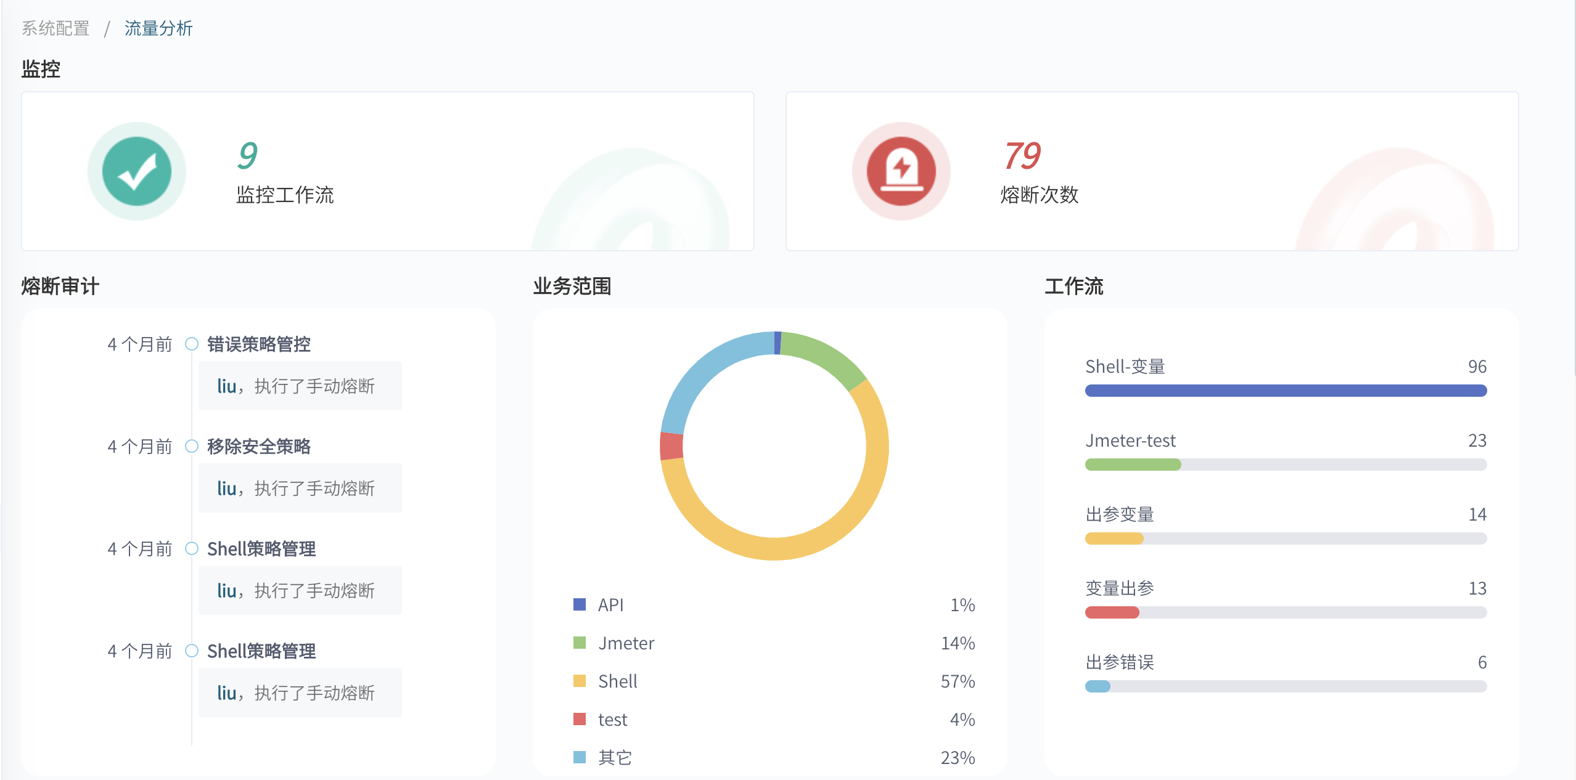Image resolution: width=1576 pixels, height=780 pixels.
Task: Open the 监控工作流 count card
Action: pos(387,171)
